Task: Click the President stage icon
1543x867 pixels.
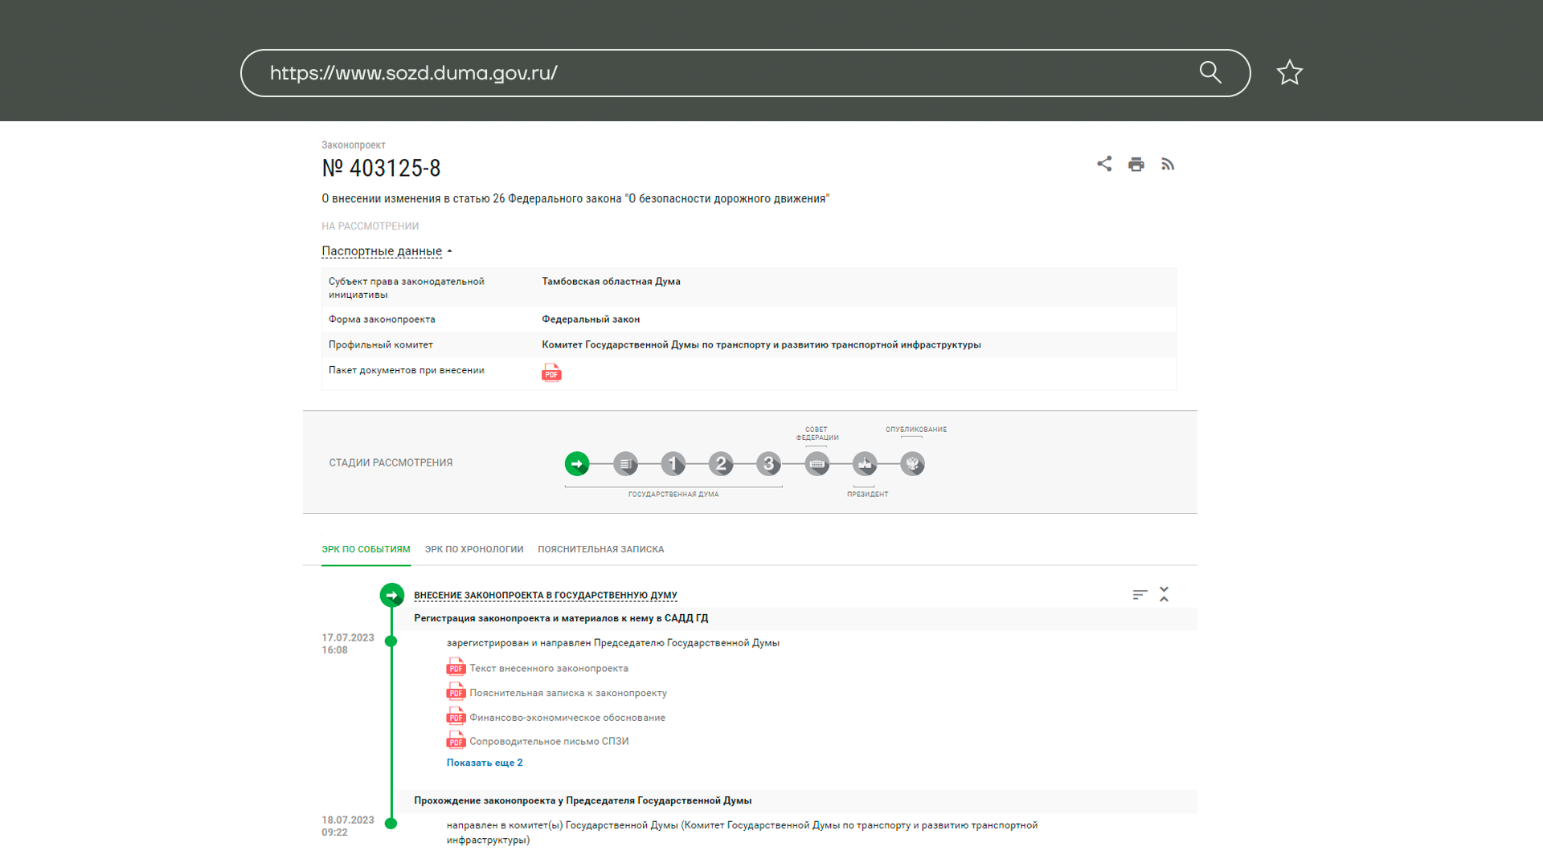Action: pyautogui.click(x=865, y=464)
